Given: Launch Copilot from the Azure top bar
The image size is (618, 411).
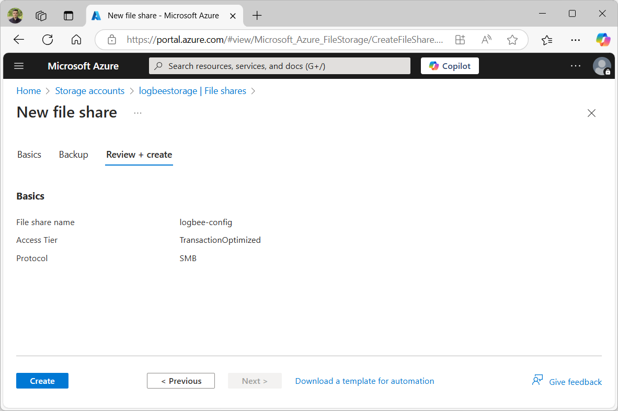Looking at the screenshot, I should [449, 66].
